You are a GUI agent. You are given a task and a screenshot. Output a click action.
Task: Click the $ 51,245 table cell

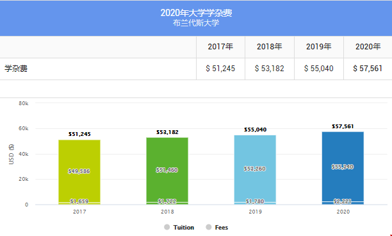point(220,69)
